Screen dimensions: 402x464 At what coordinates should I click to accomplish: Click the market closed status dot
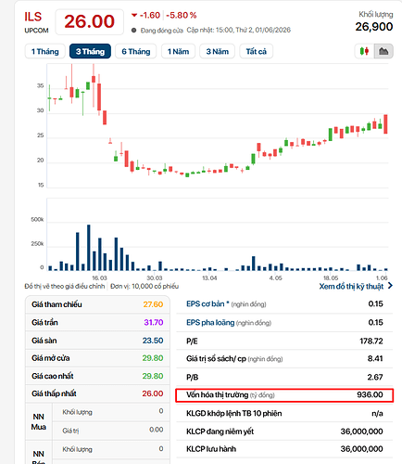[133, 31]
